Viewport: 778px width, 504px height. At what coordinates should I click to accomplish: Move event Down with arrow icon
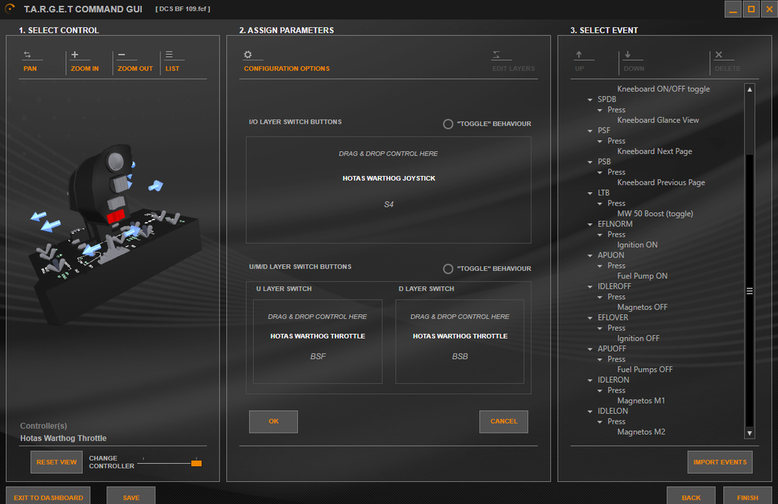628,55
